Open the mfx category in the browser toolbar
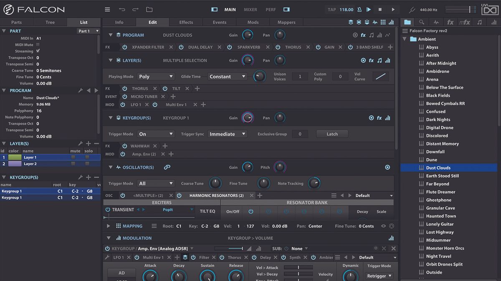501x281 pixels. tap(464, 22)
